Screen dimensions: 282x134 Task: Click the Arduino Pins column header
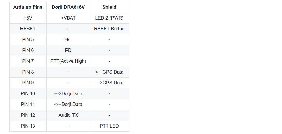(28, 7)
